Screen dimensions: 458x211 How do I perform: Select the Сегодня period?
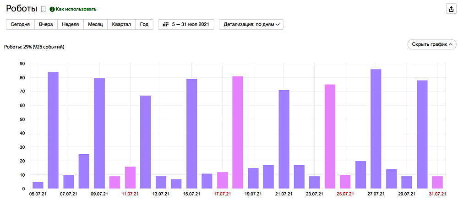pyautogui.click(x=21, y=24)
